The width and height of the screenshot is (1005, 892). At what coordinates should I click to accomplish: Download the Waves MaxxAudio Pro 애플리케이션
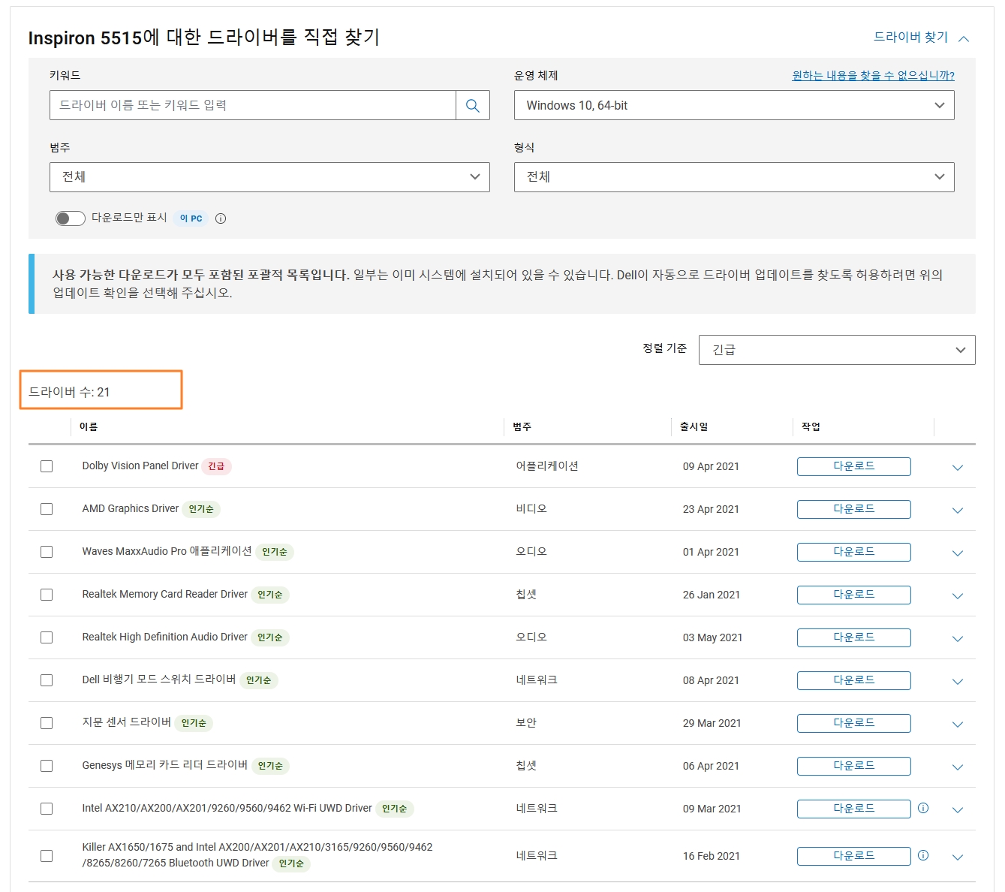(853, 552)
